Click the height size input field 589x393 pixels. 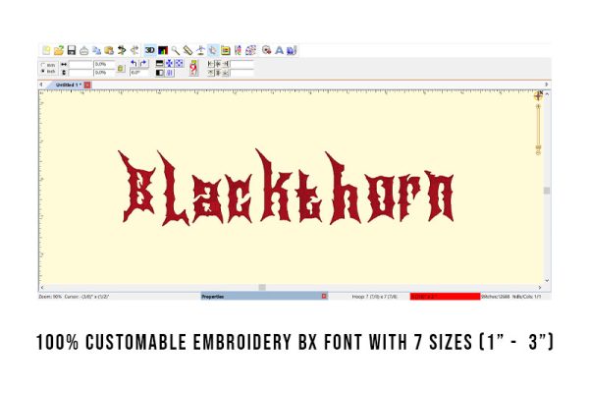(x=80, y=72)
